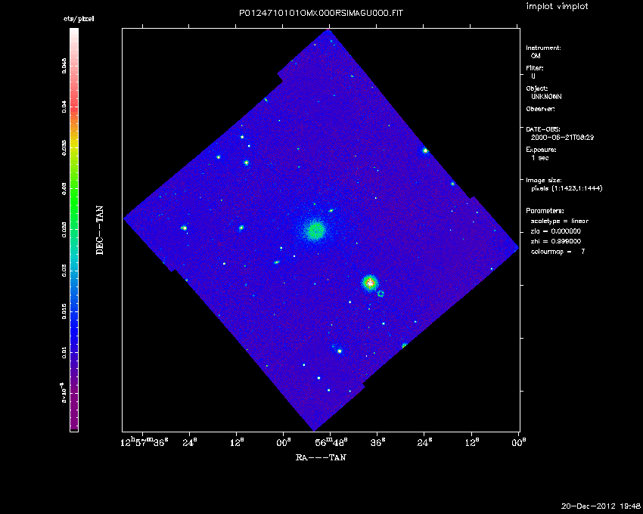Screen dimensions: 643x514
Task: Select the filter value U
Action: pyautogui.click(x=533, y=76)
